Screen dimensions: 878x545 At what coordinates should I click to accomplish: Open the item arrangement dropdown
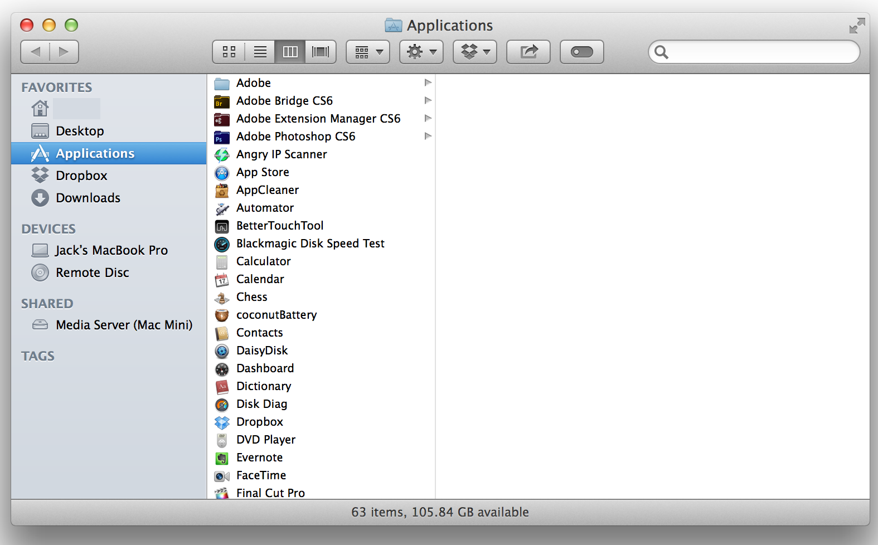click(368, 52)
